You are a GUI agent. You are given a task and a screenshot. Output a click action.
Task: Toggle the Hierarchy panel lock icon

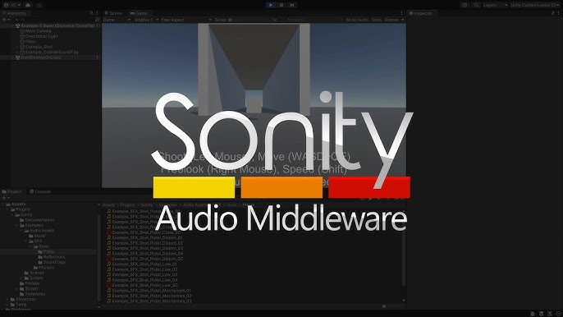pos(91,13)
